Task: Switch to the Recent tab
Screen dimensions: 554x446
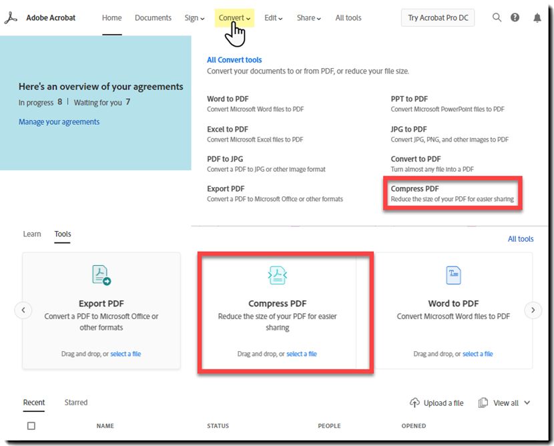Action: (x=34, y=402)
